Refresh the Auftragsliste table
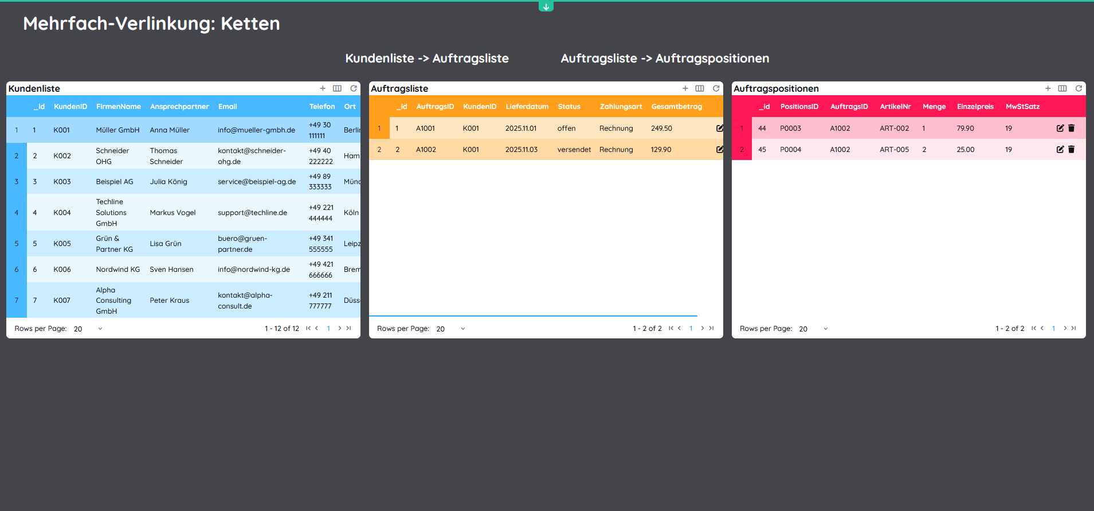Screen dimensions: 1094x511 coord(716,88)
